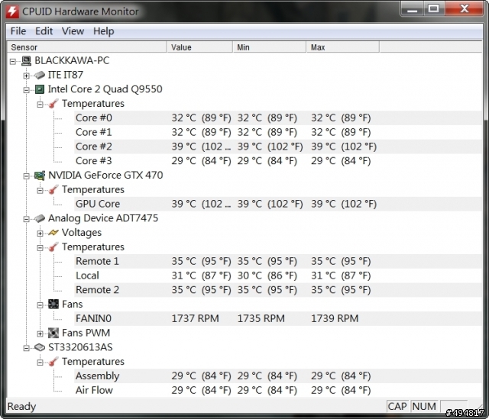The width and height of the screenshot is (489, 419).
Task: Expand the Fans PWM node
Action: 40,334
